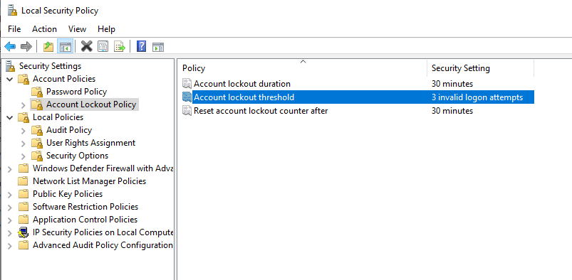The width and height of the screenshot is (572, 280).
Task: Select Software Restriction Policies in the tree
Action: click(85, 207)
